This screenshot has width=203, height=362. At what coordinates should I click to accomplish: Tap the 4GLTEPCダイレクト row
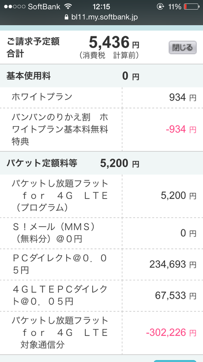[x=101, y=296]
